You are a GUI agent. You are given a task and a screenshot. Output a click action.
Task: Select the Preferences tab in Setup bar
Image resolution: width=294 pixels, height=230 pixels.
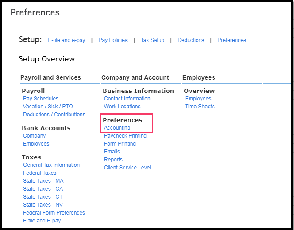232,40
